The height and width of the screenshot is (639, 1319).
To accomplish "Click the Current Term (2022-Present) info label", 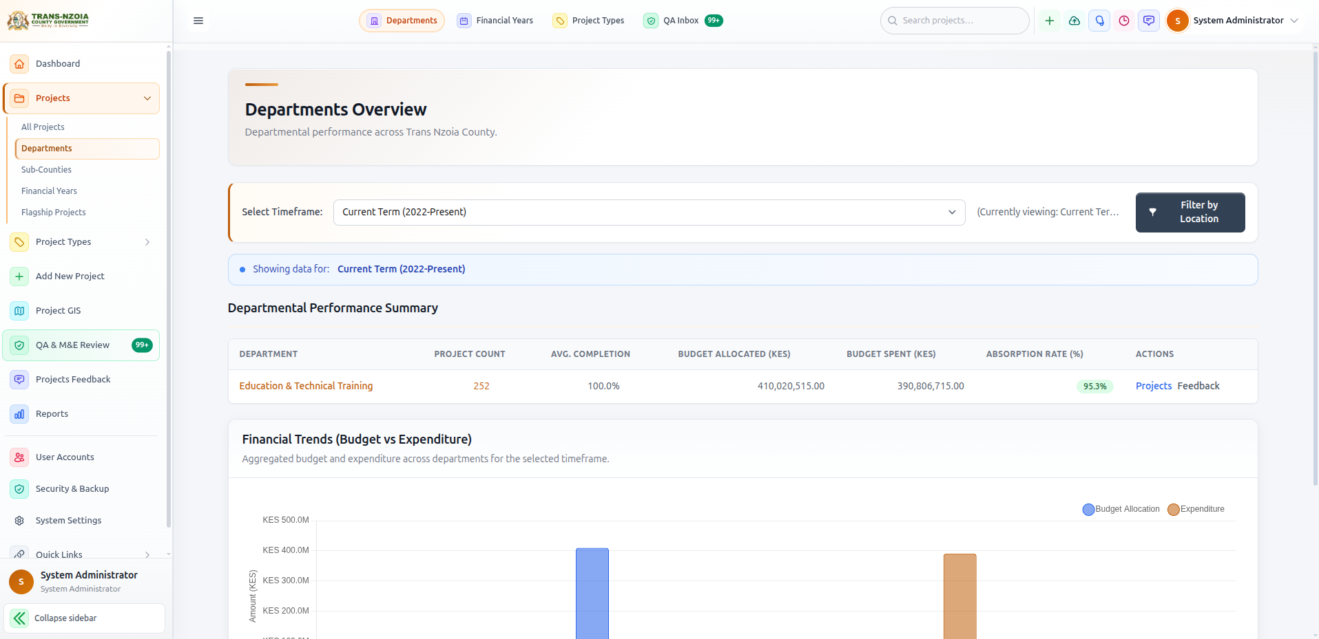I will [401, 269].
